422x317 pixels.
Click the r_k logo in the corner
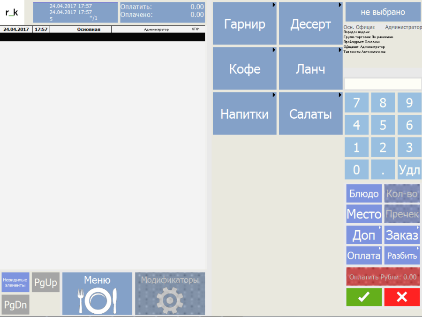(12, 12)
